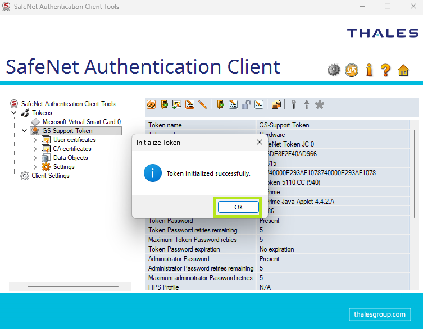The width and height of the screenshot is (423, 329).
Task: Click the grey up-arrow toolbar icon
Action: tap(307, 104)
